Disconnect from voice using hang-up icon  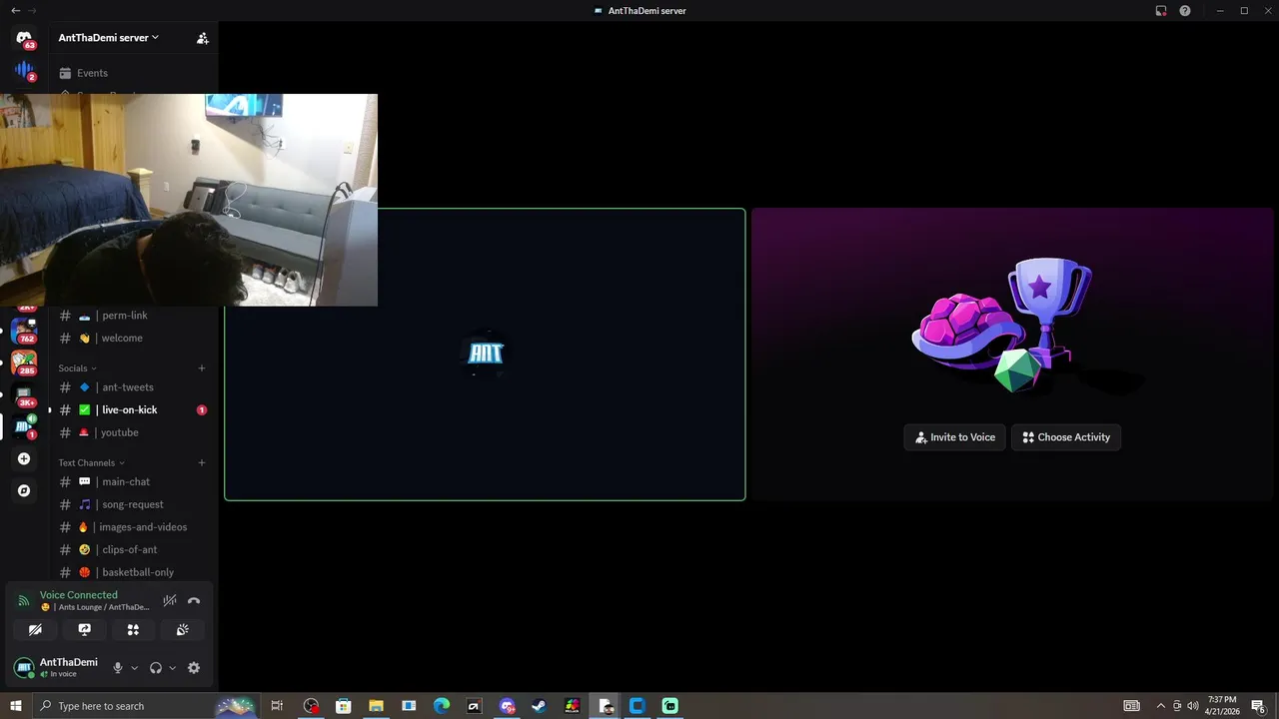(x=194, y=601)
